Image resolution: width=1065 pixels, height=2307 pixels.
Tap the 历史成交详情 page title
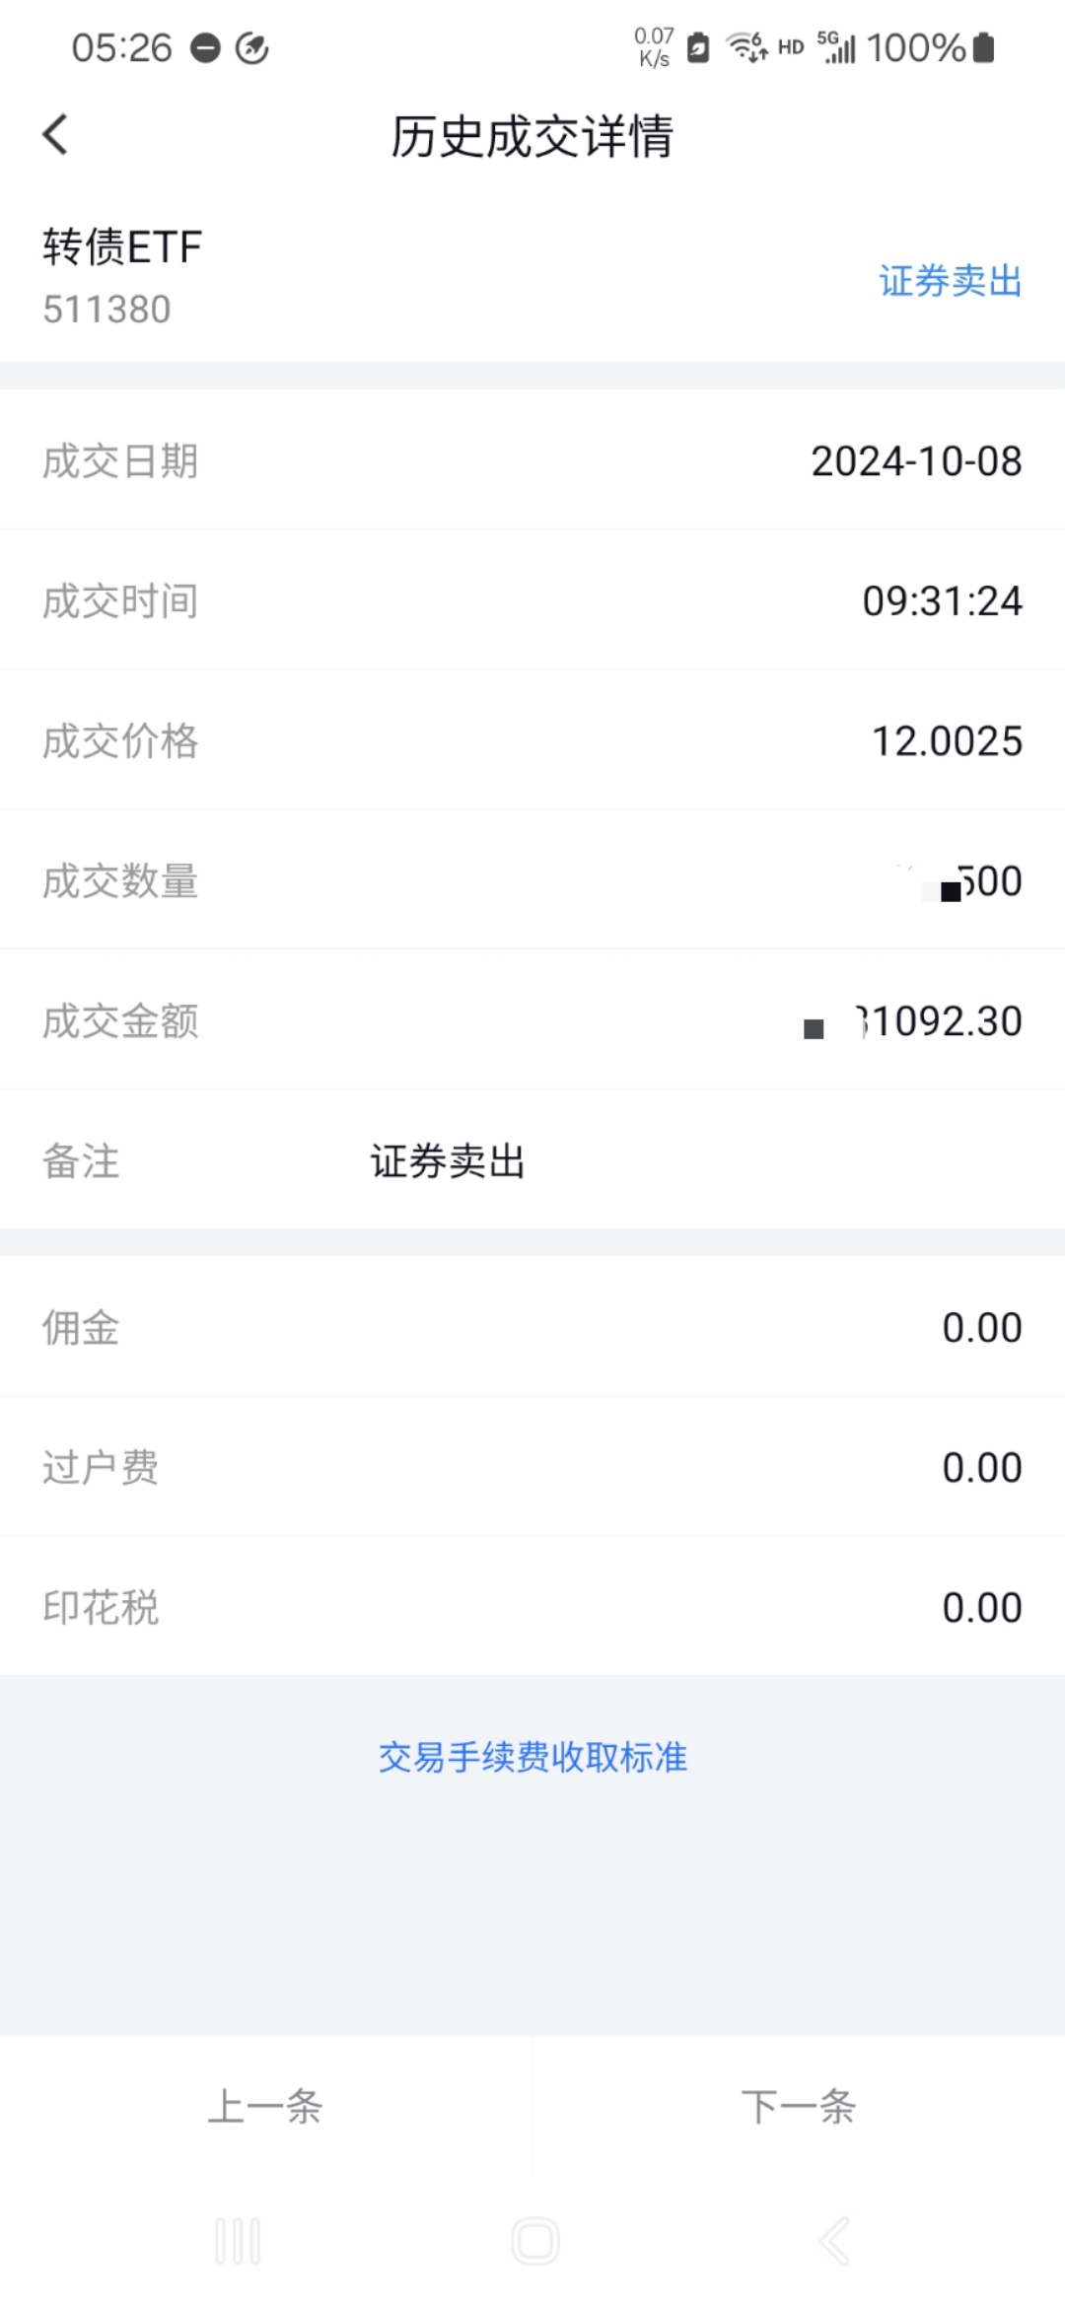coord(532,136)
